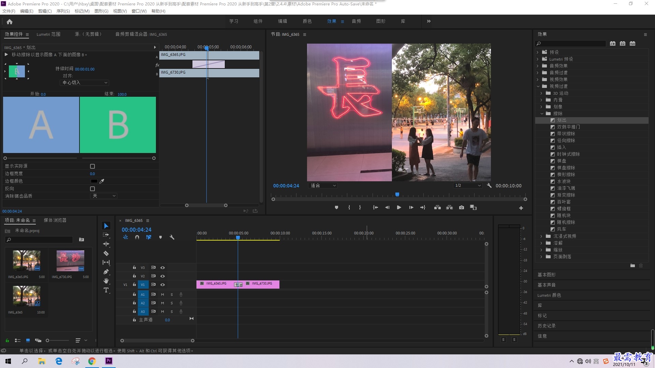Click Go to Out point button
Image resolution: width=655 pixels, height=368 pixels.
tap(423, 208)
